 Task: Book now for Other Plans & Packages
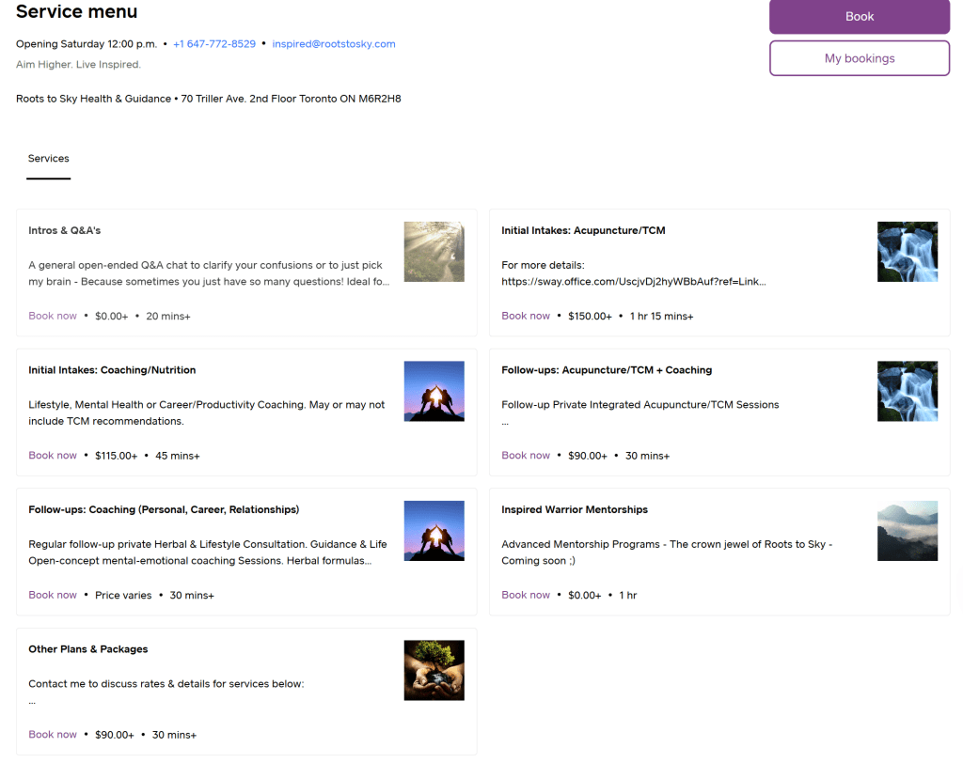(x=53, y=735)
